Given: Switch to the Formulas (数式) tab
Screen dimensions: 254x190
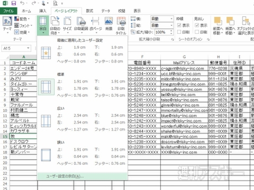Looking at the screenshot, I should click(x=89, y=11).
